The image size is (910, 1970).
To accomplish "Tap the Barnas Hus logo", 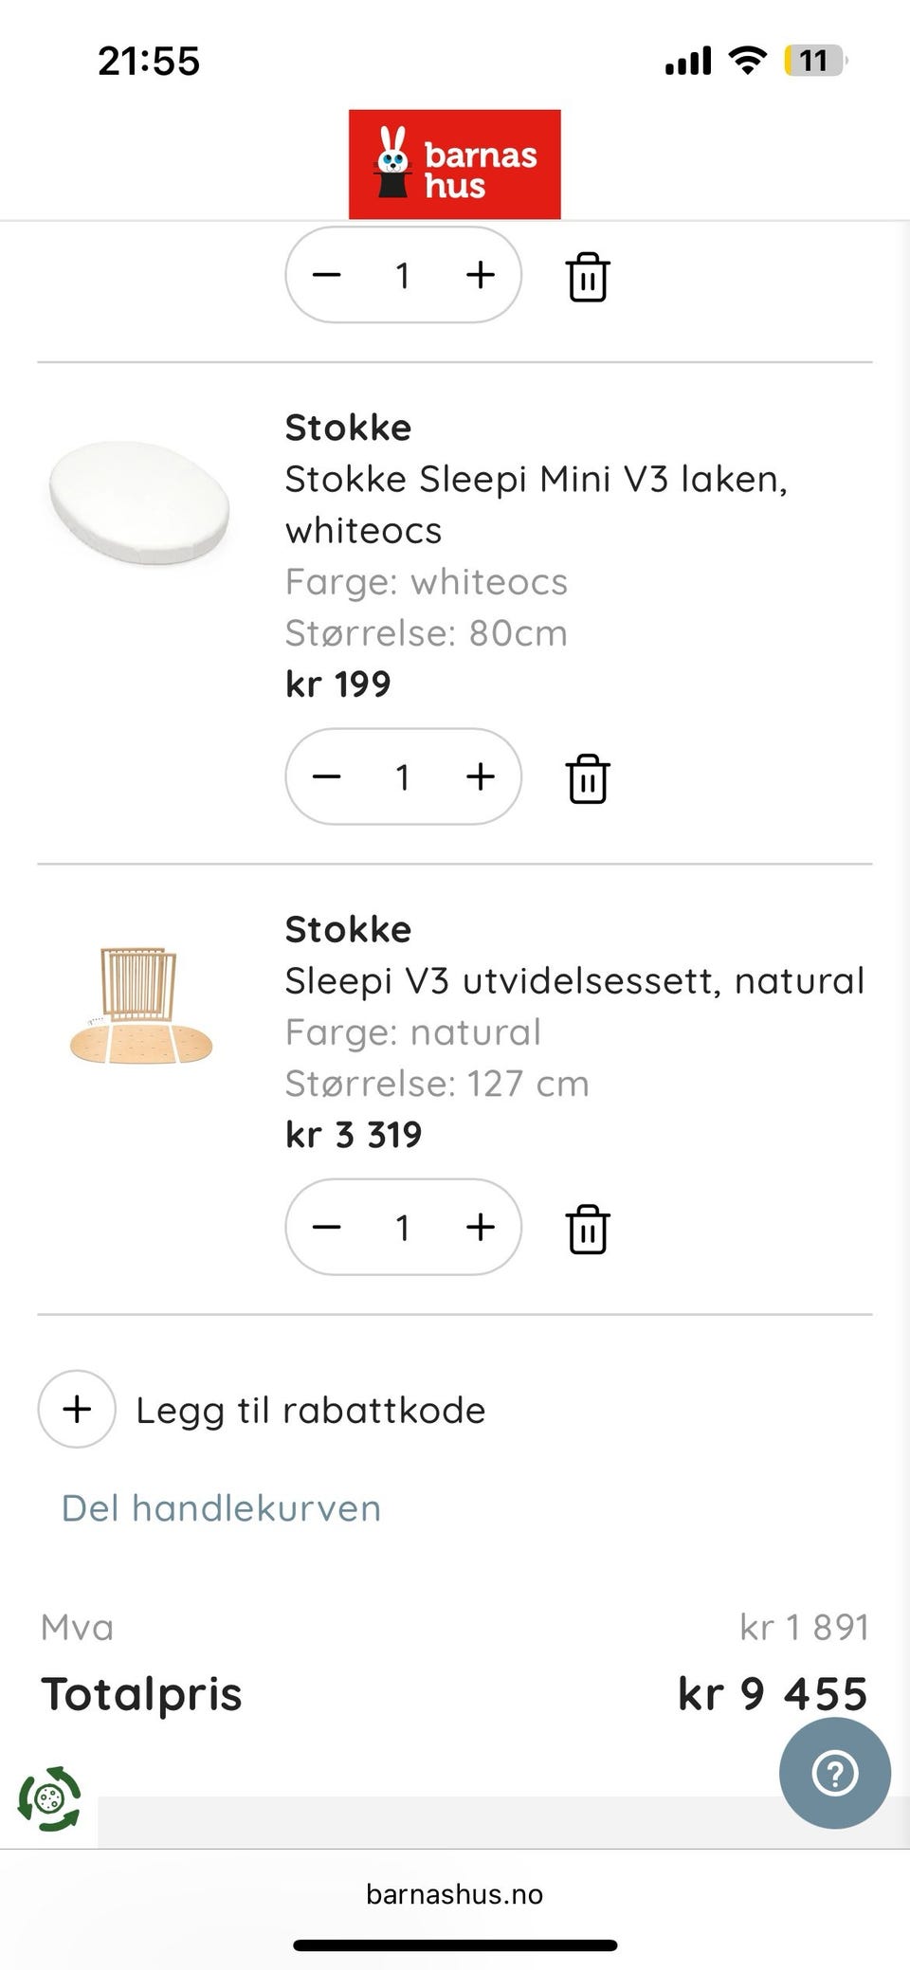I will [x=454, y=164].
